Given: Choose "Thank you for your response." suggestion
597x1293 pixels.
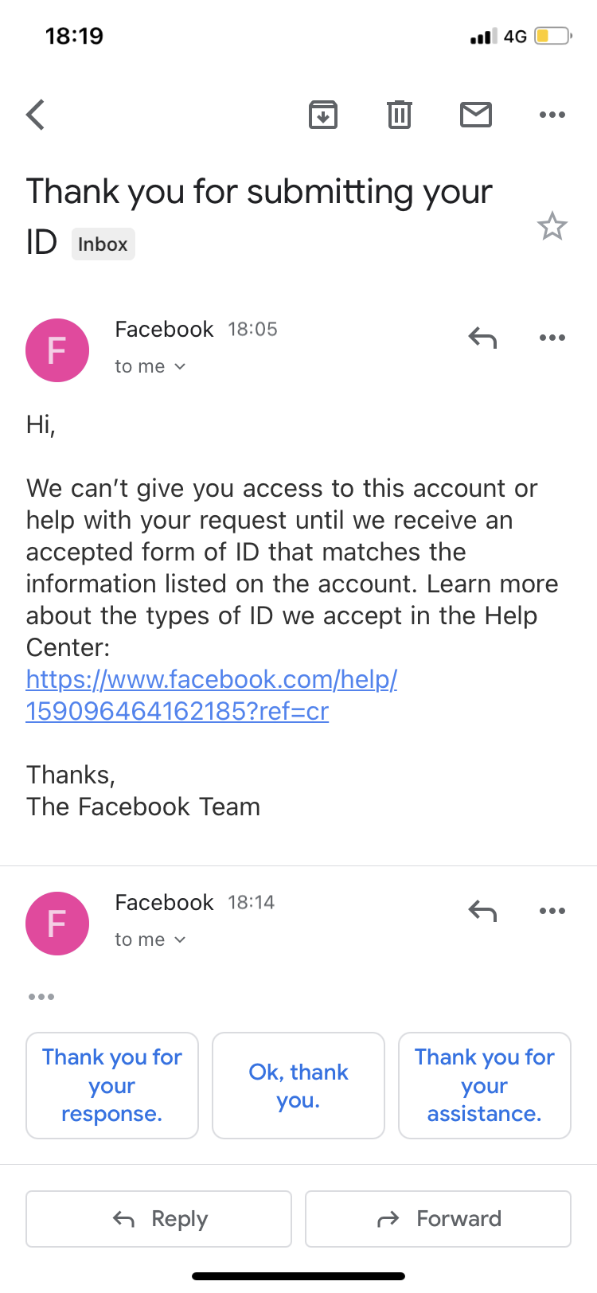Looking at the screenshot, I should (112, 1085).
